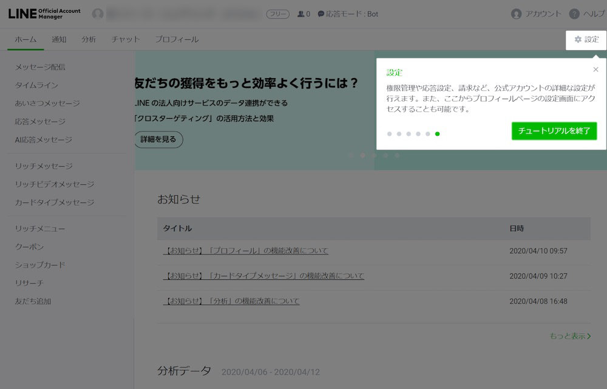This screenshot has height=389, width=607.
Task: Switch to the プロフィール tab
Action: click(177, 39)
